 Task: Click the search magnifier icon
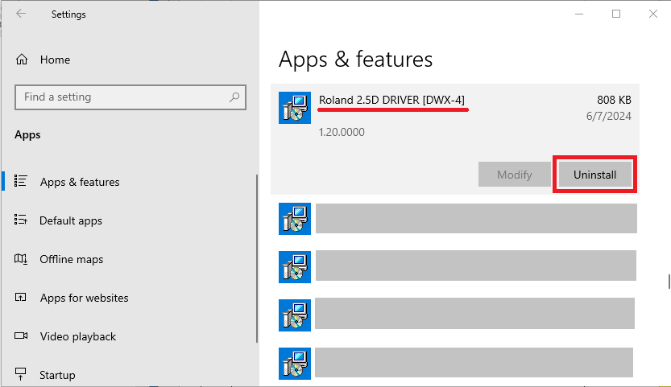234,97
